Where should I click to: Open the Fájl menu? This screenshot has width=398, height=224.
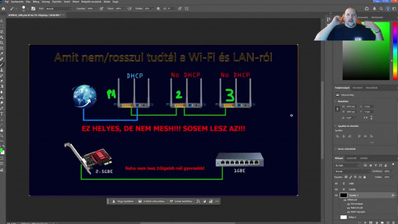tap(7, 2)
